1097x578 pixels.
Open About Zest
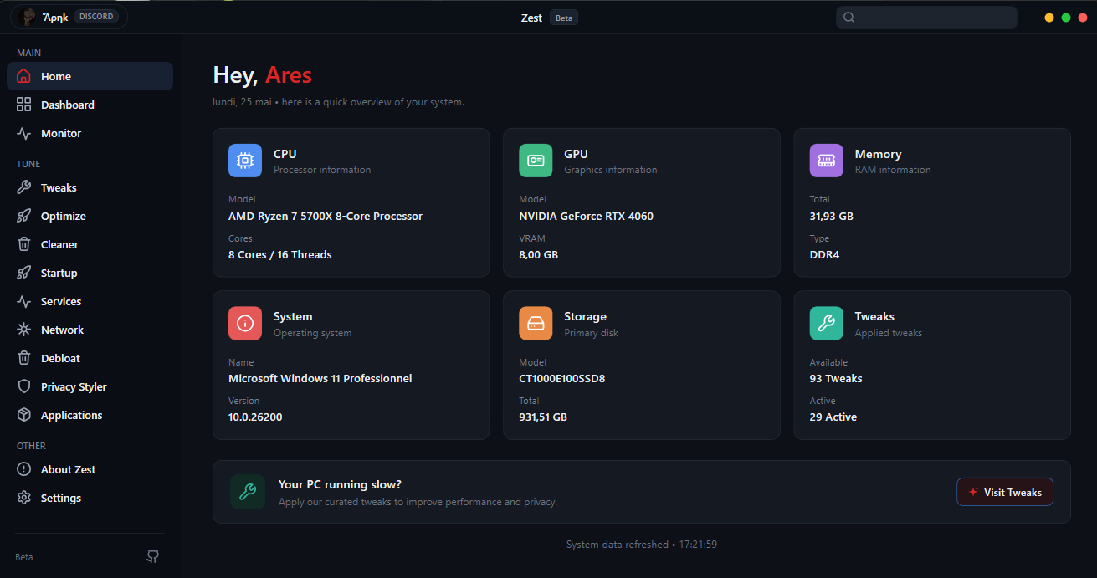(x=90, y=469)
